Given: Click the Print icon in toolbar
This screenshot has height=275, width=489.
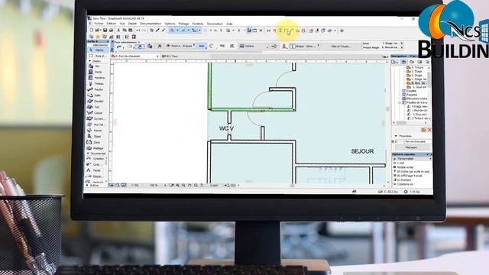Looking at the screenshot, I should 111,31.
